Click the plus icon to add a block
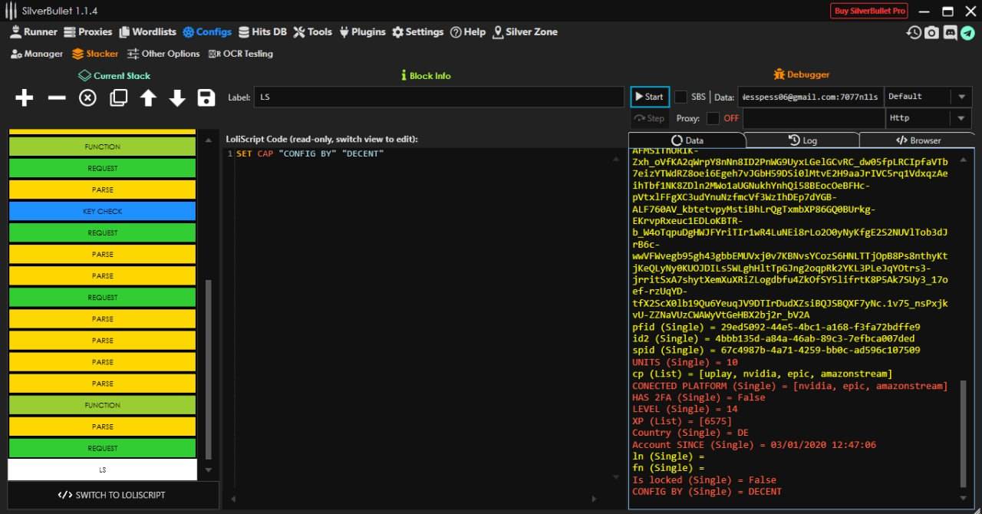Screen dimensions: 982x514 [x=25, y=97]
